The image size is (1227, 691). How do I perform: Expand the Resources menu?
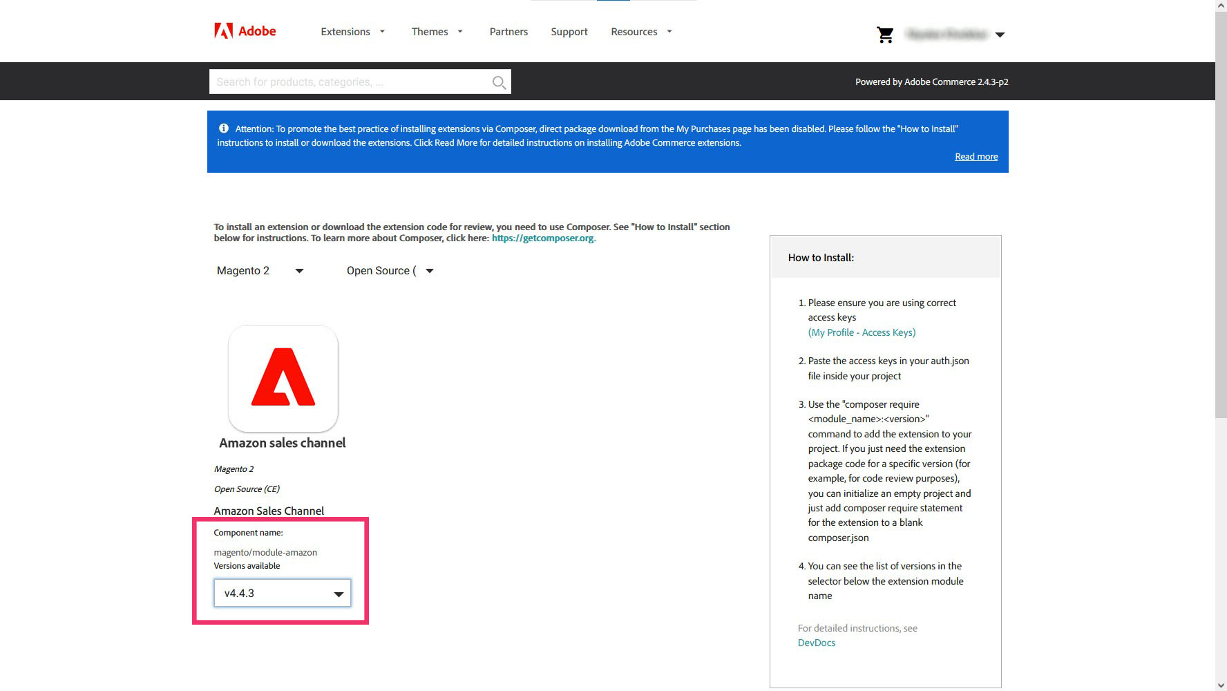[641, 32]
